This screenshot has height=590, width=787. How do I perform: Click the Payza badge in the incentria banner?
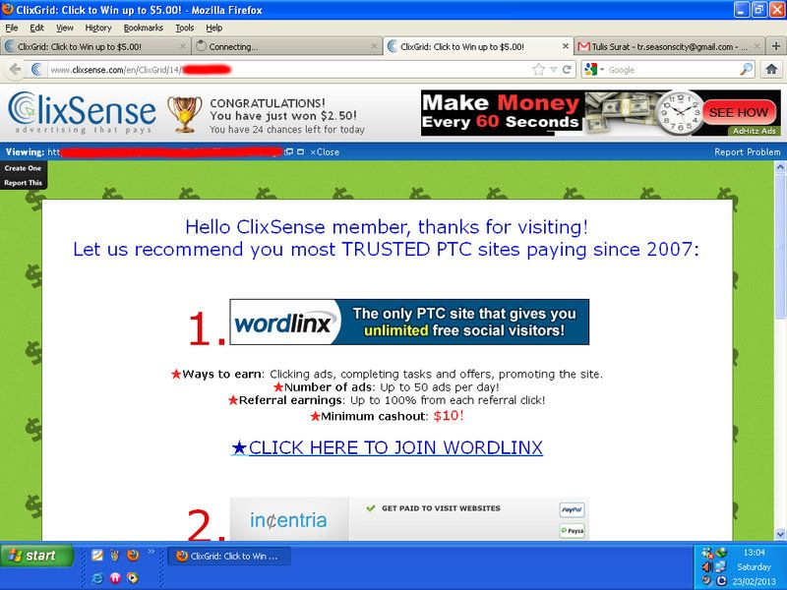[x=572, y=530]
